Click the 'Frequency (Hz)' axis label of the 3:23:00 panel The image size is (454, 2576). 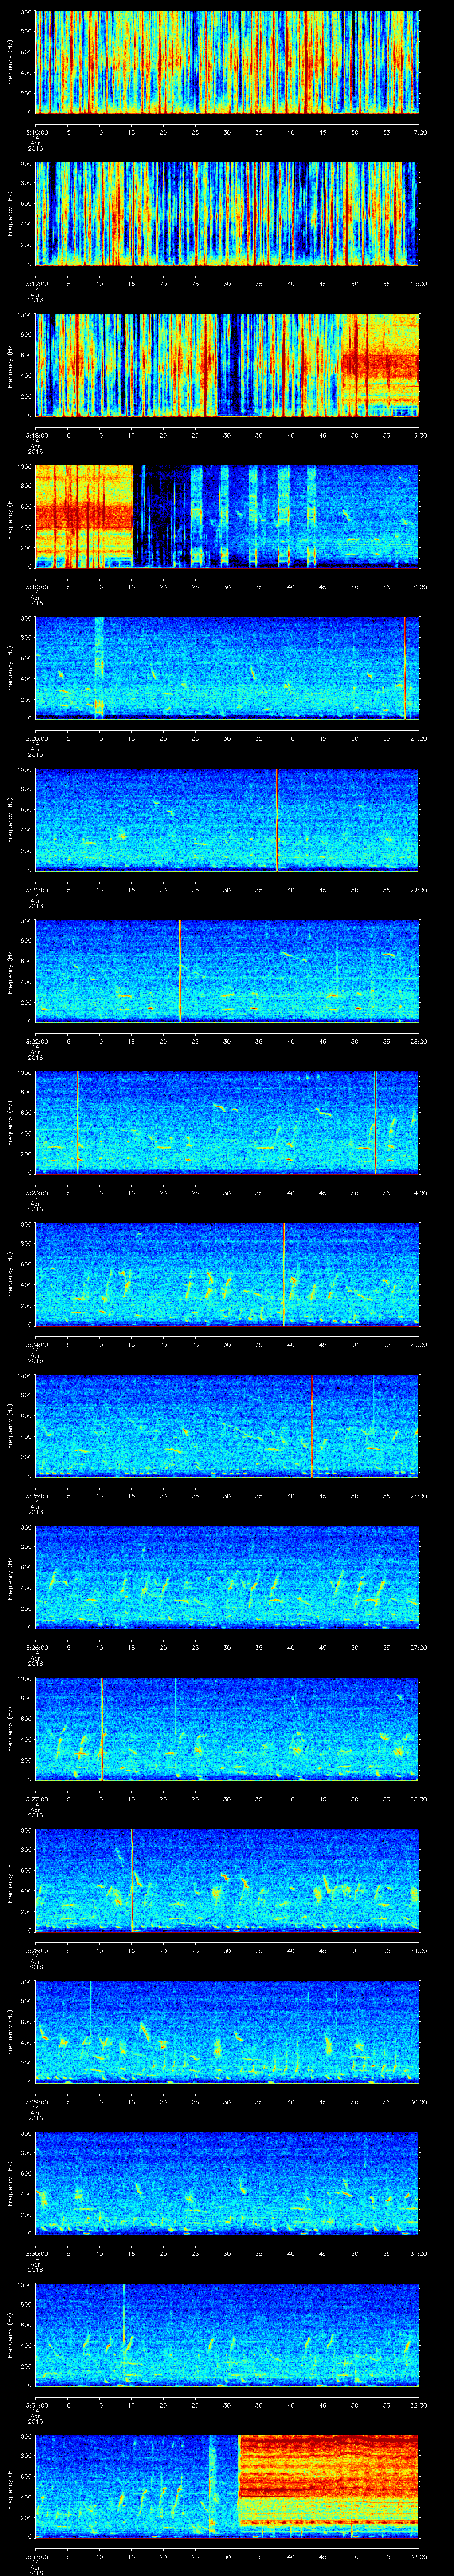10,1123
